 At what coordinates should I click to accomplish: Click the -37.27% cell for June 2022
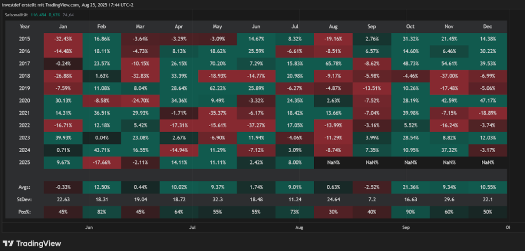coord(256,125)
